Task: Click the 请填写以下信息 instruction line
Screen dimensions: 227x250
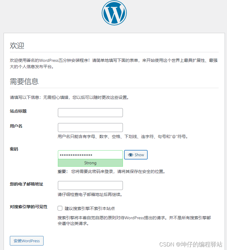Action: pyautogui.click(x=70, y=97)
